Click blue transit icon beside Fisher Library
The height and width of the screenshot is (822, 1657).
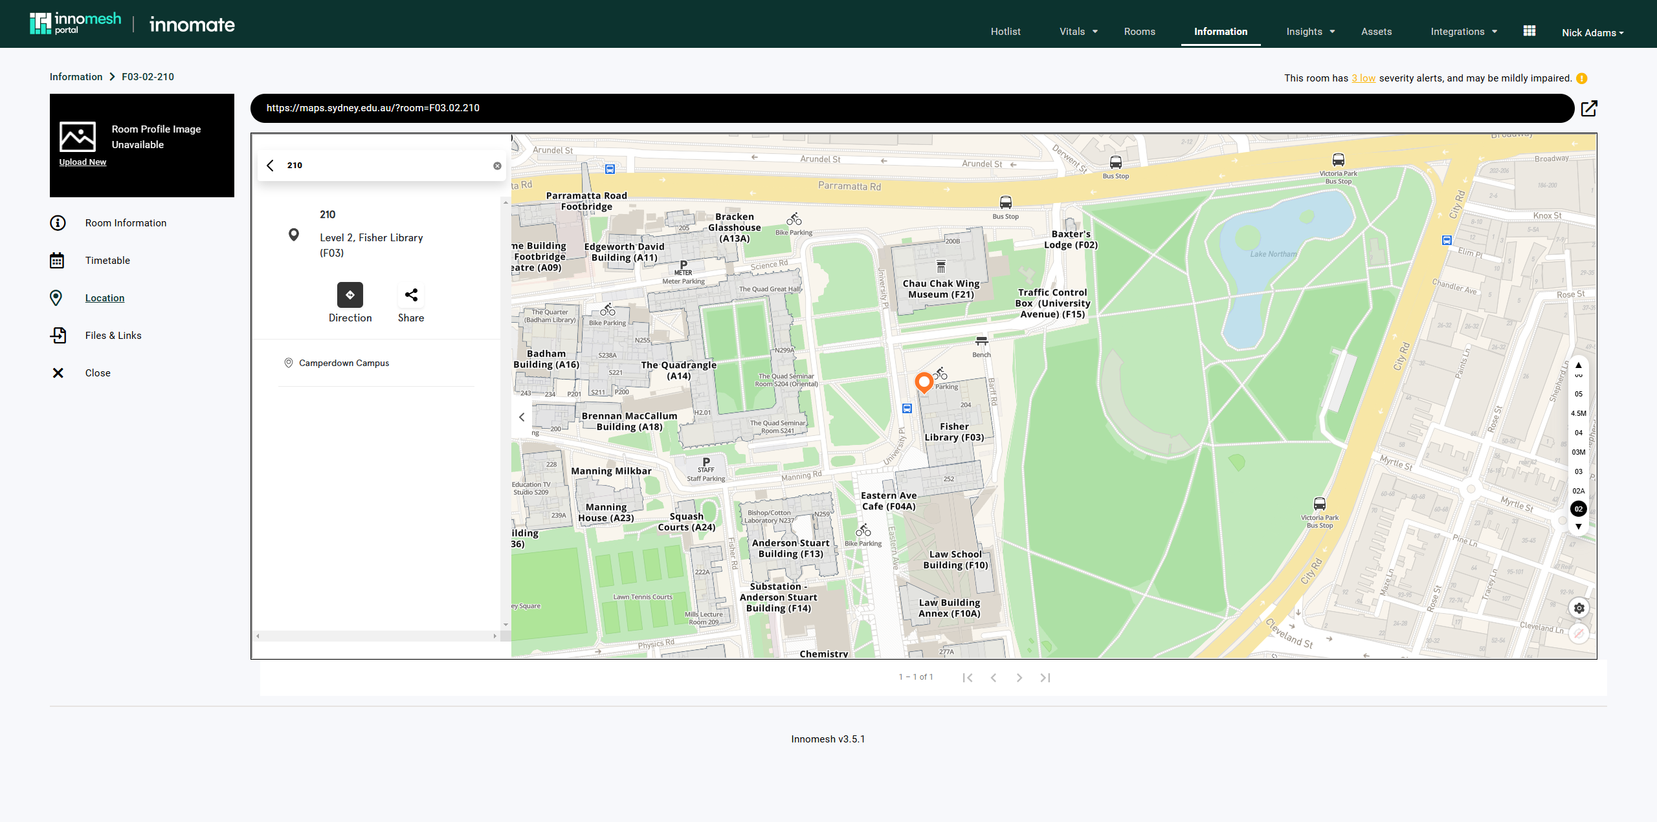pos(907,409)
